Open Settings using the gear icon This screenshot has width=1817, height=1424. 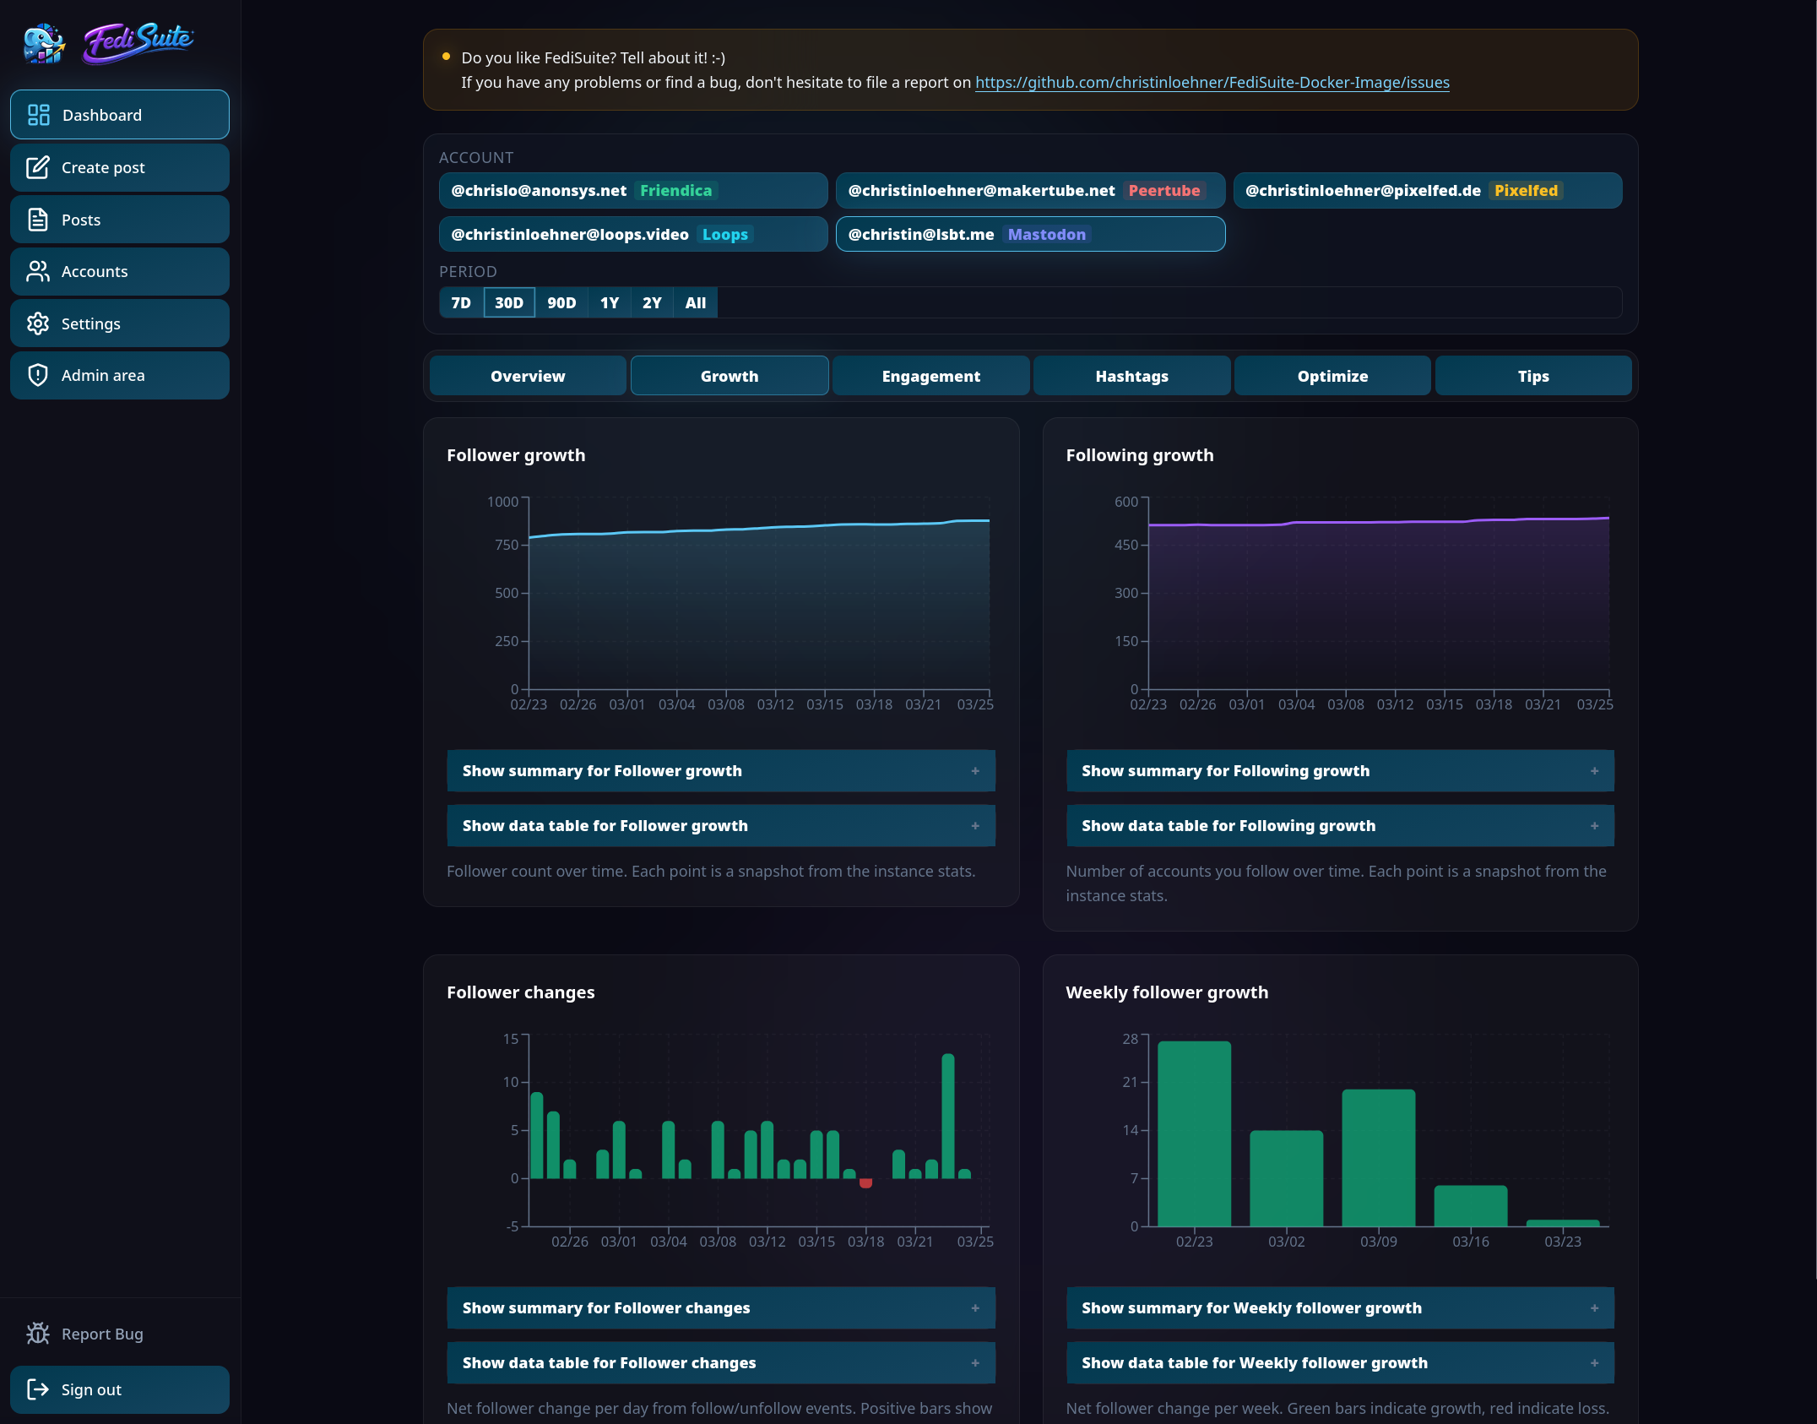tap(37, 323)
